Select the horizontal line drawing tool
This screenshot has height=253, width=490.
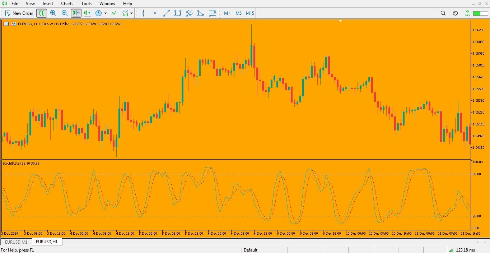point(154,13)
